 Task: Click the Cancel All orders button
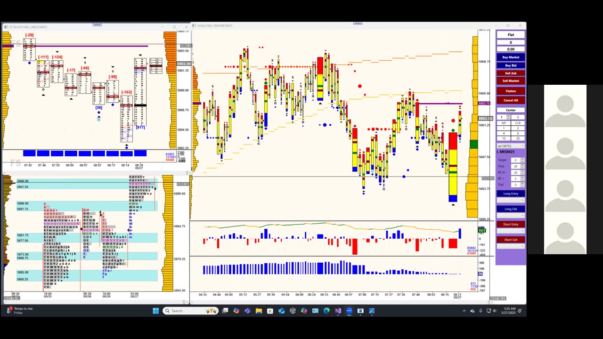(x=511, y=100)
